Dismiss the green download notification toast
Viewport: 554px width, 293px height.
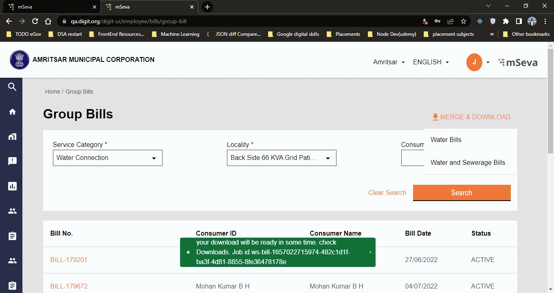coord(370,252)
